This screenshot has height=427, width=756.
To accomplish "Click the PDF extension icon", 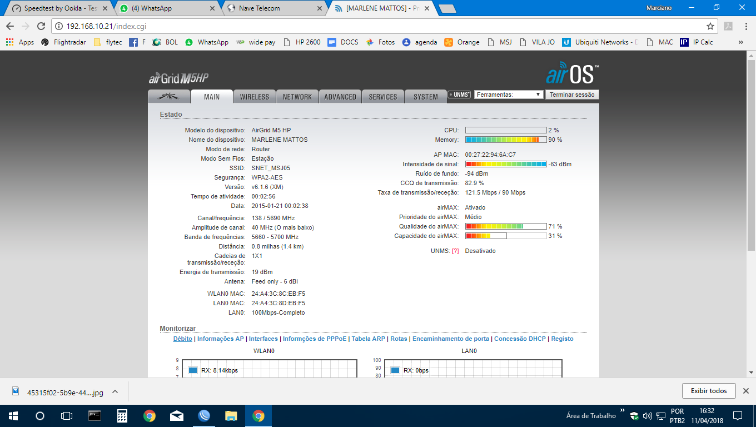I will tap(728, 26).
